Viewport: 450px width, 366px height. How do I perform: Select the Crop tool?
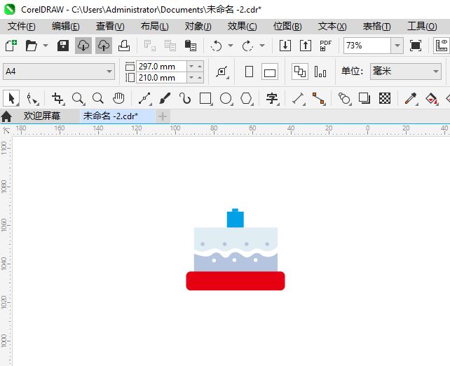[x=58, y=98]
